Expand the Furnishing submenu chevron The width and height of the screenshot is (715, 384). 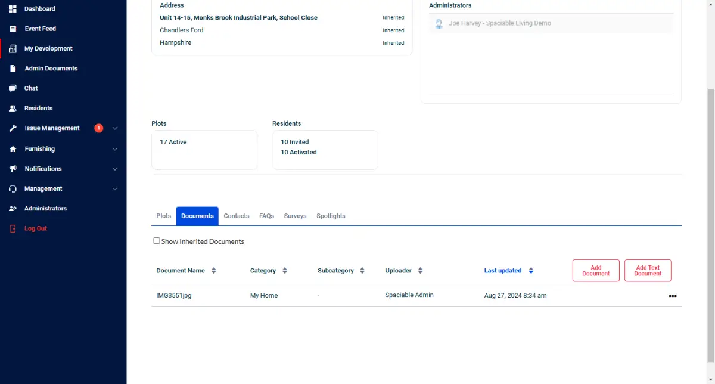pyautogui.click(x=115, y=149)
